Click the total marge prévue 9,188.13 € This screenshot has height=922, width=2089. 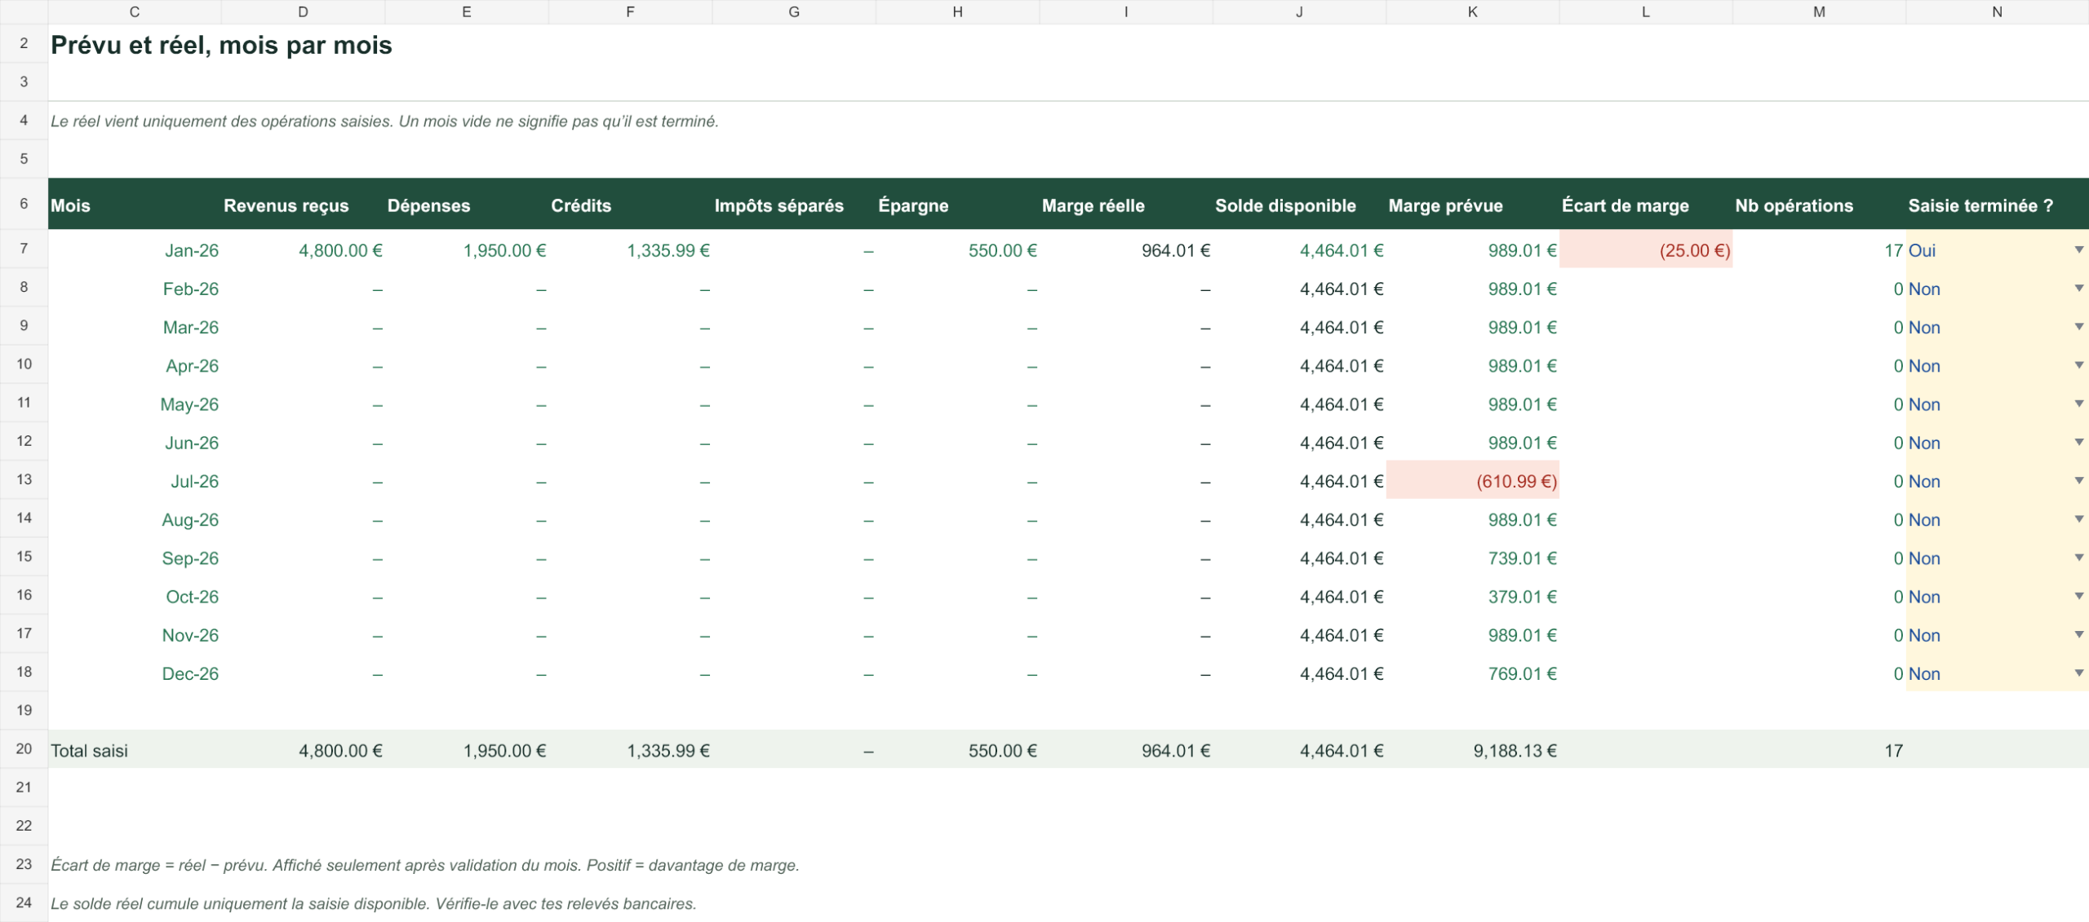(1473, 750)
